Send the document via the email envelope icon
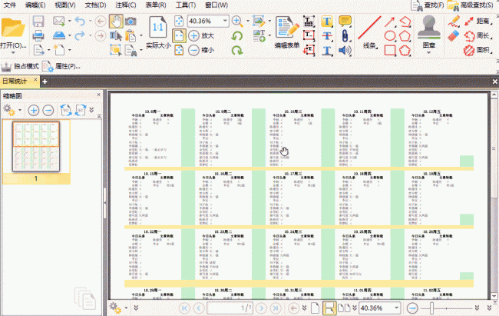The image size is (499, 316). click(59, 21)
